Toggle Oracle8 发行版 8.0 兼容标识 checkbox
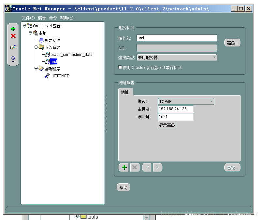This screenshot has height=220, width=262. 120,67
